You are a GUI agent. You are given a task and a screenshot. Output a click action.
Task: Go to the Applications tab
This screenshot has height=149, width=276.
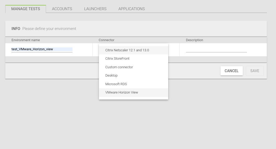click(132, 9)
